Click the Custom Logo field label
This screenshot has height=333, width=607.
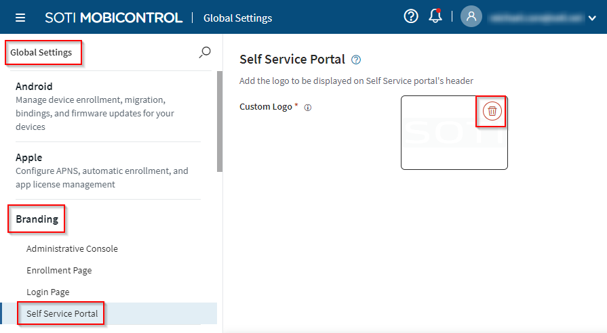266,107
